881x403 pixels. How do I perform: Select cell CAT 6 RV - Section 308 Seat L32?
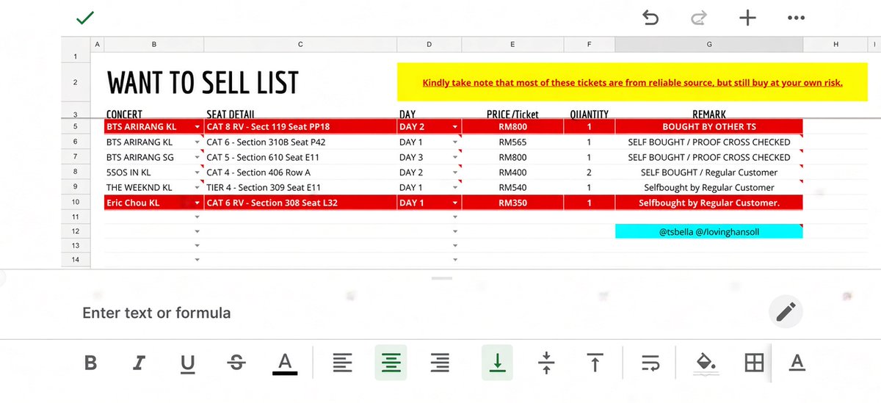300,203
